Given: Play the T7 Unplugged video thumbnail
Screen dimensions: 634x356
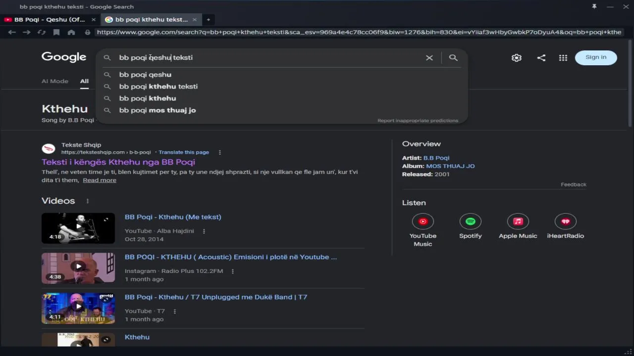Looking at the screenshot, I should tap(78, 308).
